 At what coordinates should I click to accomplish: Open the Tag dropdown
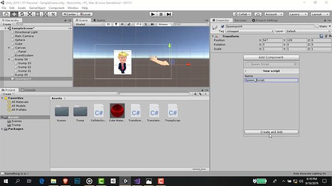coord(250,31)
